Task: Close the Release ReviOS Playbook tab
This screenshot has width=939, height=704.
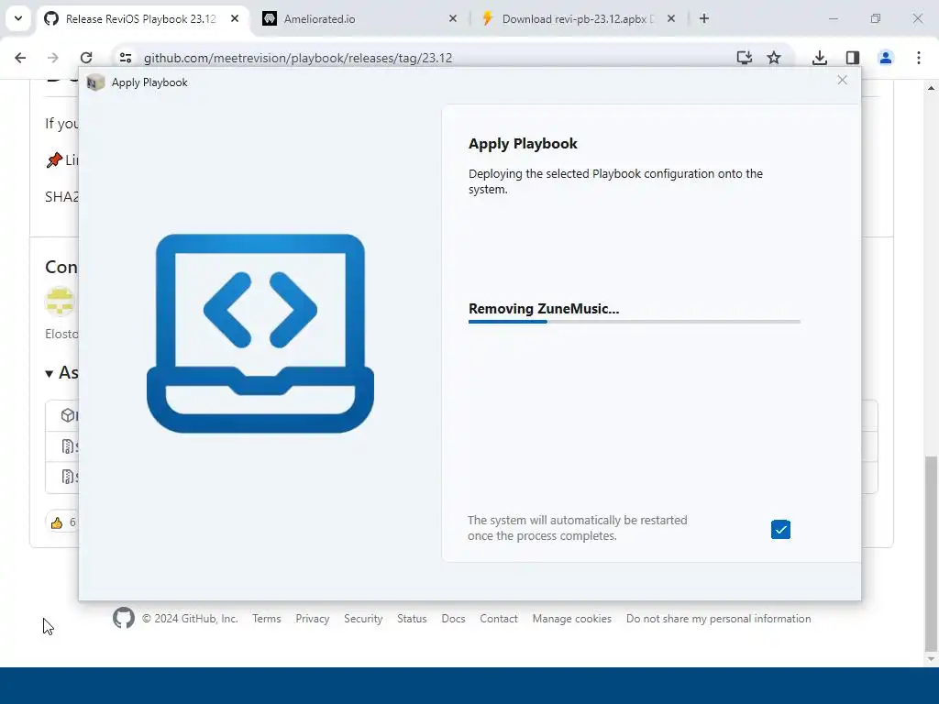Action: click(x=235, y=18)
